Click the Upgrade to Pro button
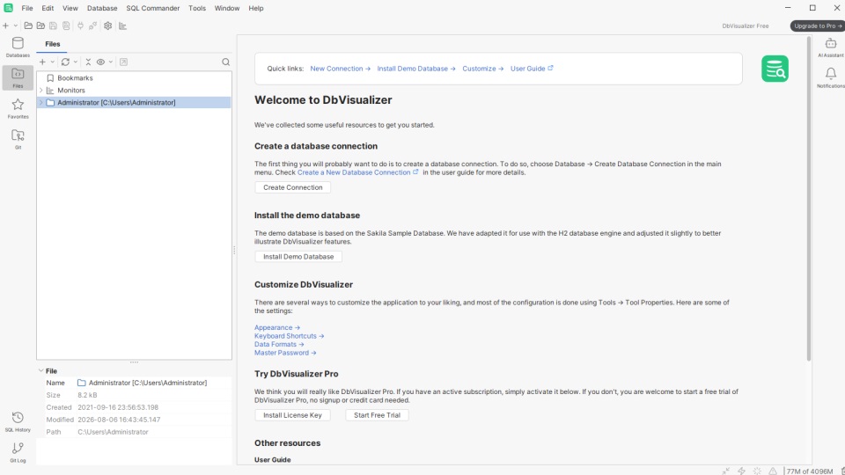Viewport: 845px width, 475px height. [817, 26]
